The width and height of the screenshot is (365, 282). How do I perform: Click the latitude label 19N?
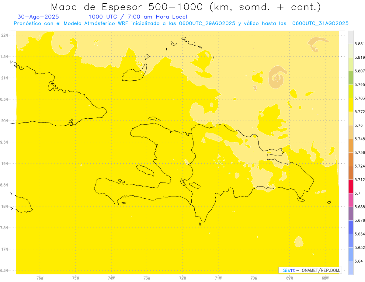pos(5,163)
